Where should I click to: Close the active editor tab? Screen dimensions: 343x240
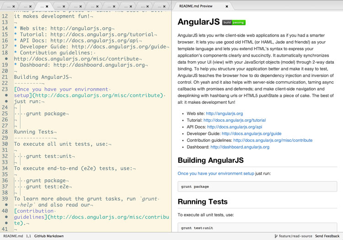[x=47, y=6]
